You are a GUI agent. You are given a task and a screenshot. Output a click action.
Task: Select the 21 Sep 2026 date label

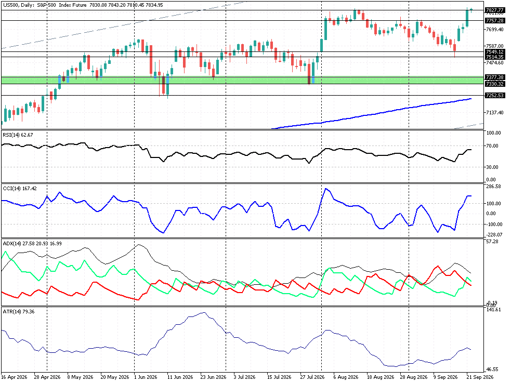point(480,377)
